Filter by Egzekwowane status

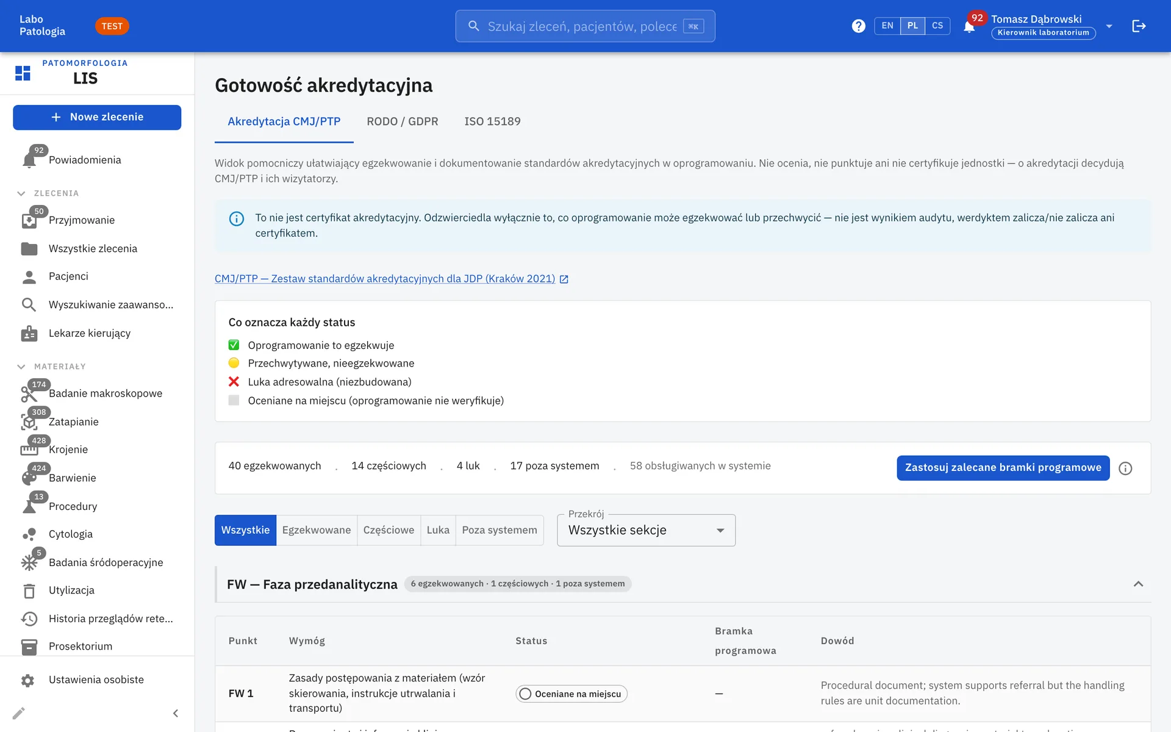[x=317, y=530]
